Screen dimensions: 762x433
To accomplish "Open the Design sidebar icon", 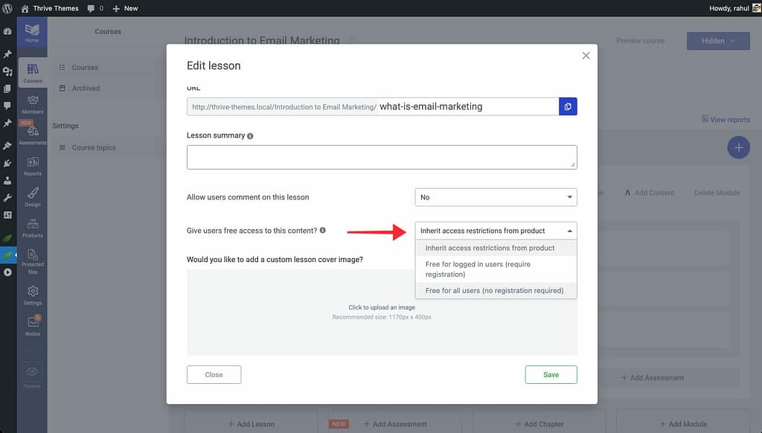I will pyautogui.click(x=33, y=196).
